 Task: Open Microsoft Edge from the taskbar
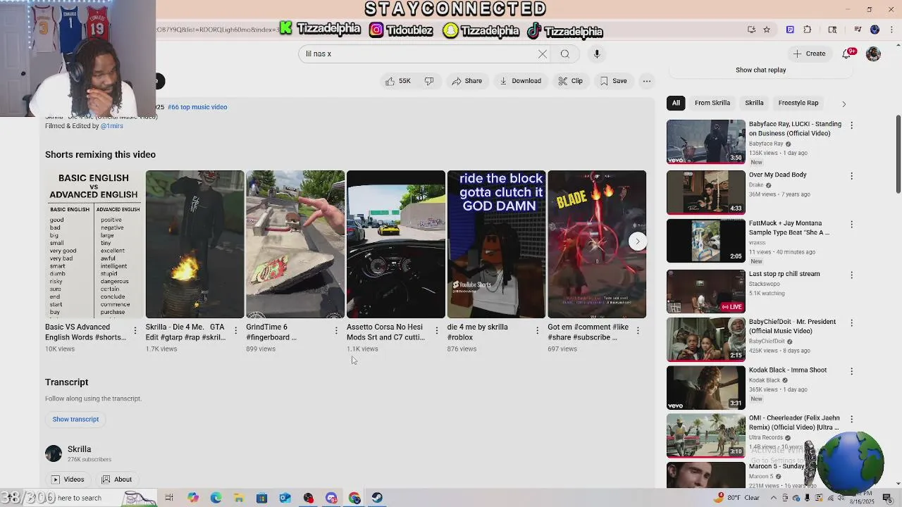(x=216, y=498)
